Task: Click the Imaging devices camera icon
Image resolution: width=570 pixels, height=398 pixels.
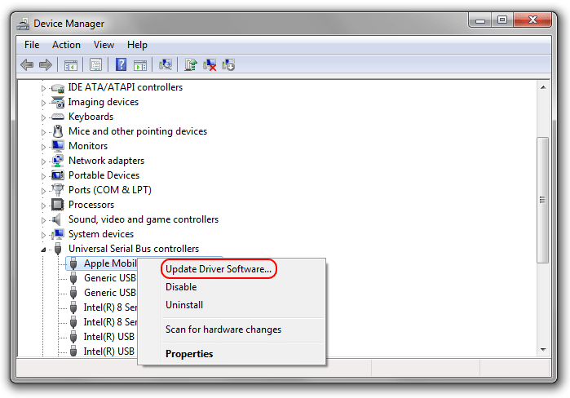Action: [x=58, y=102]
